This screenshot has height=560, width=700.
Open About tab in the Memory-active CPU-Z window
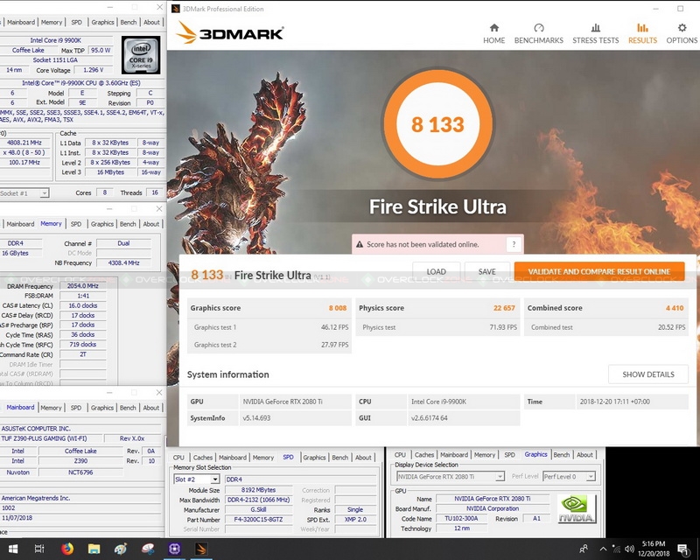point(150,224)
